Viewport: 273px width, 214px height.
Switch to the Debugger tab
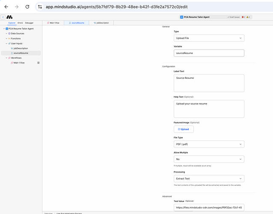point(29,23)
